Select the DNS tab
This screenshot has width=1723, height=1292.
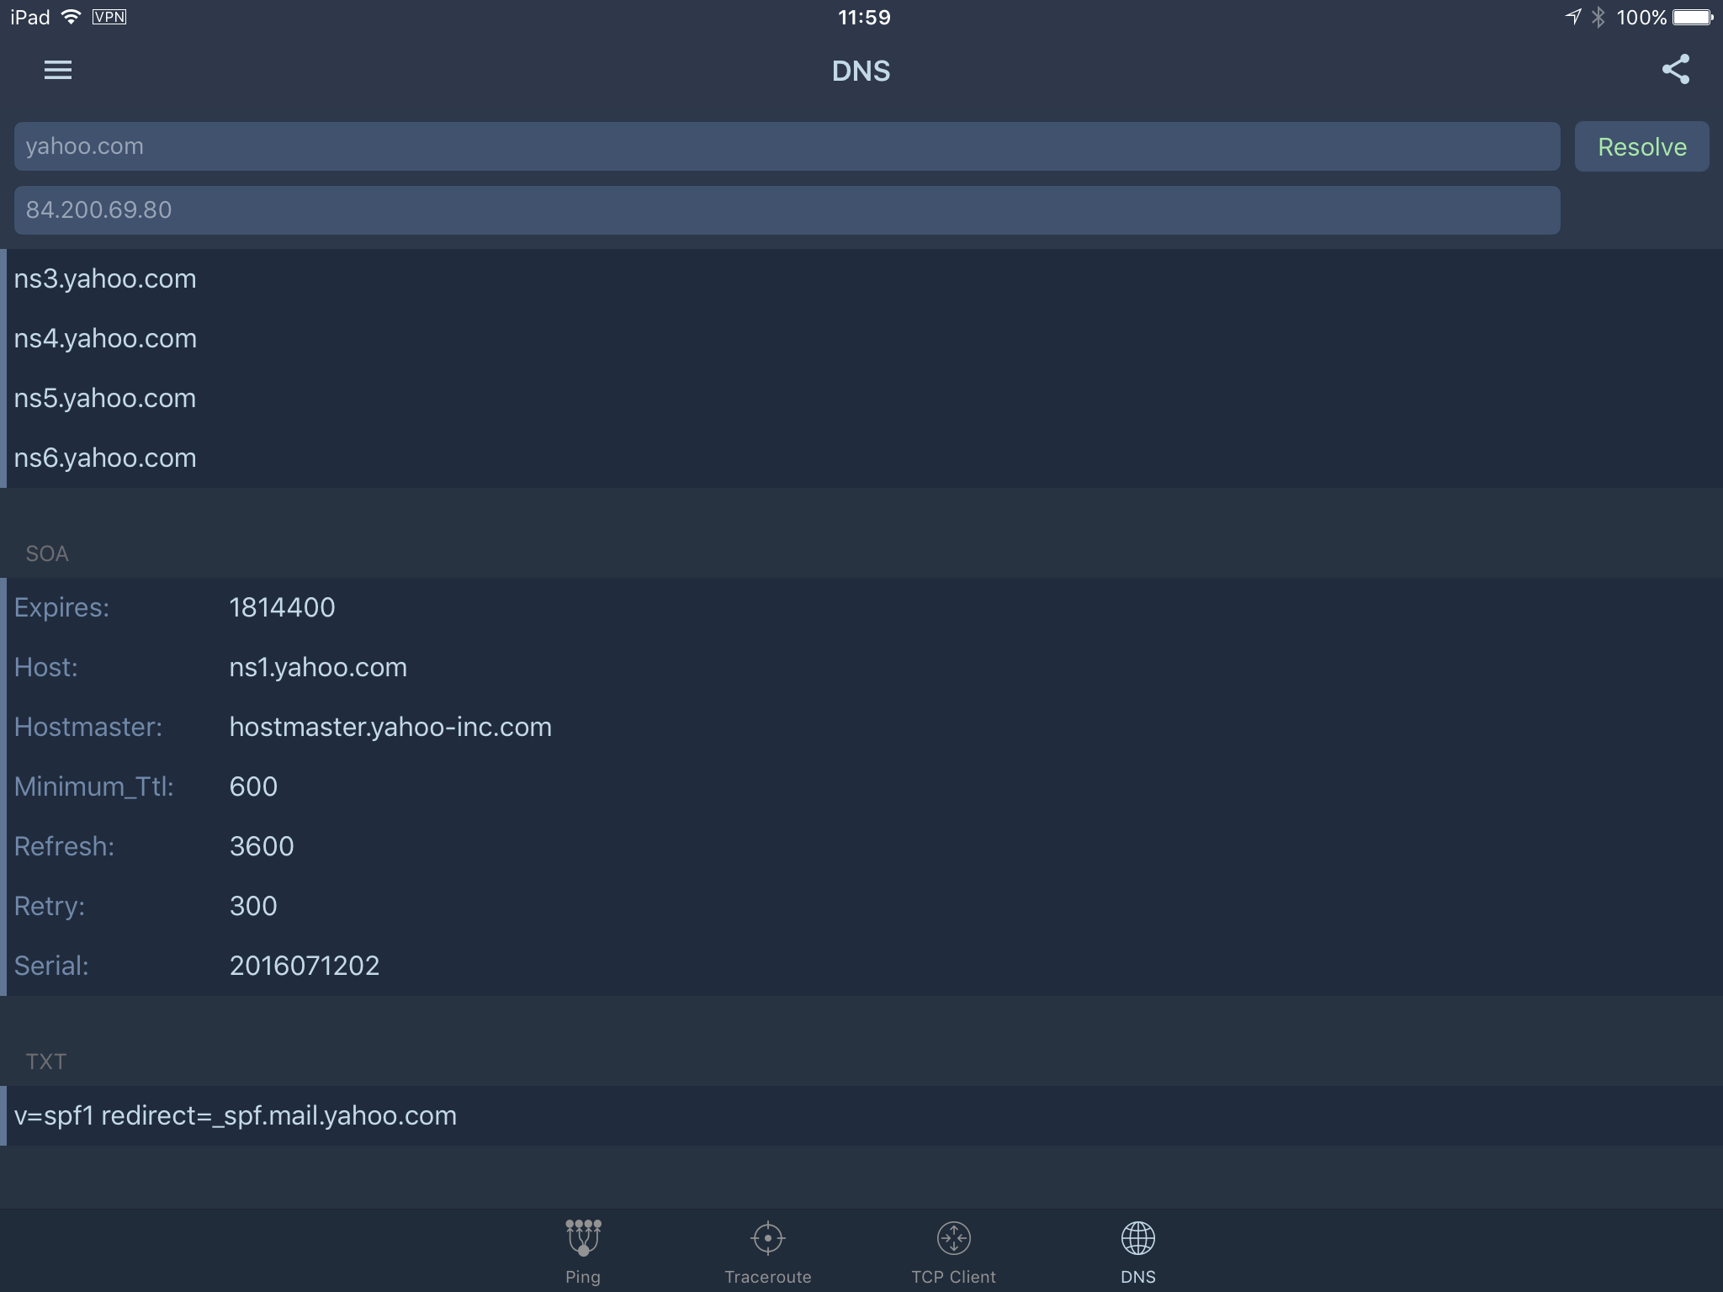coord(1138,1252)
